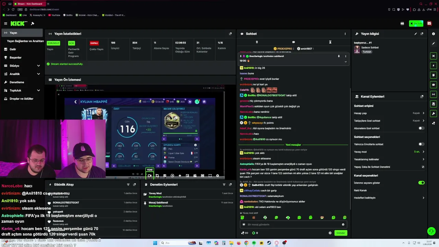Expand the pinned message chevron

point(345,62)
